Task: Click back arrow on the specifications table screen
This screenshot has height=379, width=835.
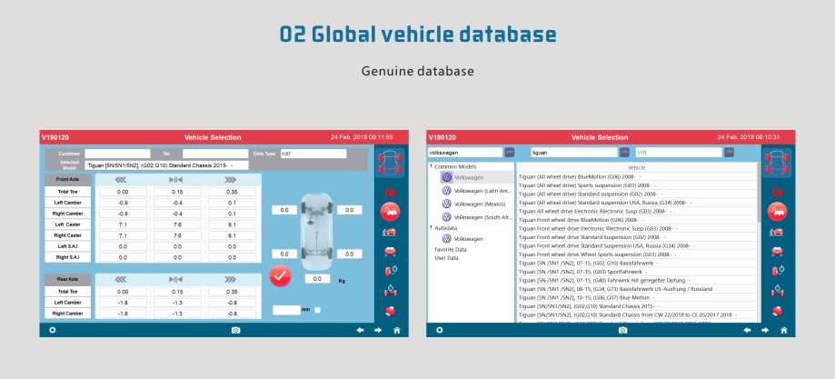Action: (359, 330)
